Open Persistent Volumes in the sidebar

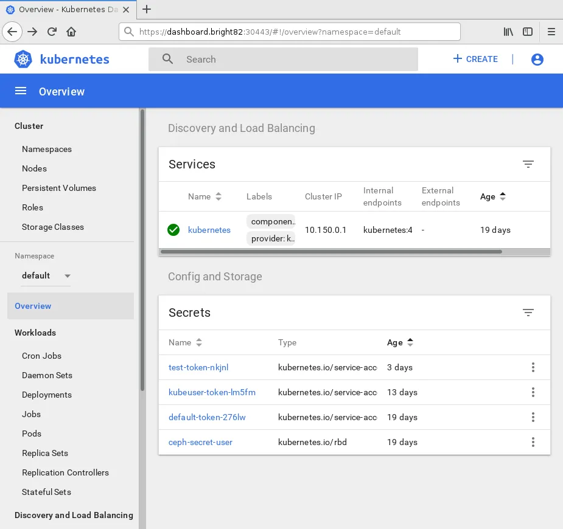[59, 188]
